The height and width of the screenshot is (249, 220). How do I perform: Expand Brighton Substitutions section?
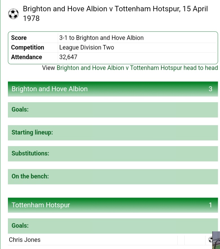113,154
